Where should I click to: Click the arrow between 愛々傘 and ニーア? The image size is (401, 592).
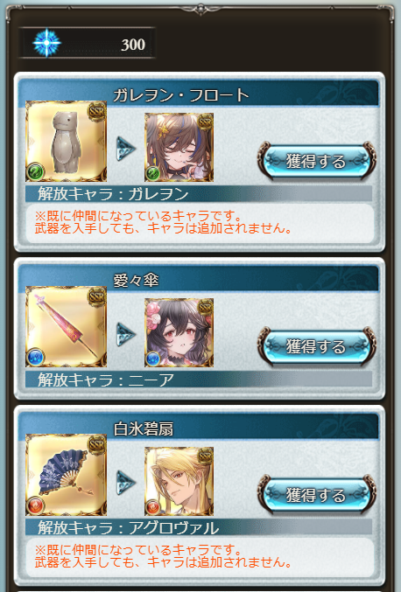[x=126, y=334]
